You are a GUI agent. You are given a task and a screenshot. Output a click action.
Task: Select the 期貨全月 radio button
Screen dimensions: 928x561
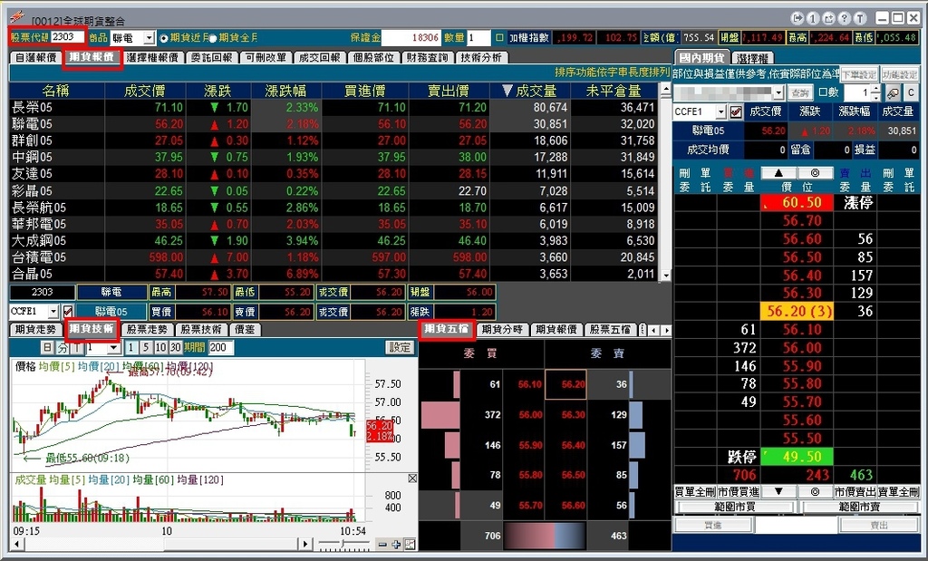pyautogui.click(x=212, y=38)
